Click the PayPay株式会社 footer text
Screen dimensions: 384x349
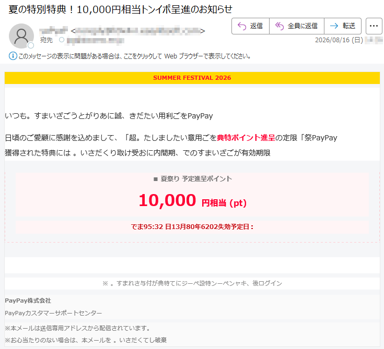pyautogui.click(x=28, y=300)
